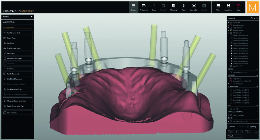This screenshot has width=260, height=140.
Task: Toggle the Gingiva Scans group checkbox
Action: click(231, 28)
